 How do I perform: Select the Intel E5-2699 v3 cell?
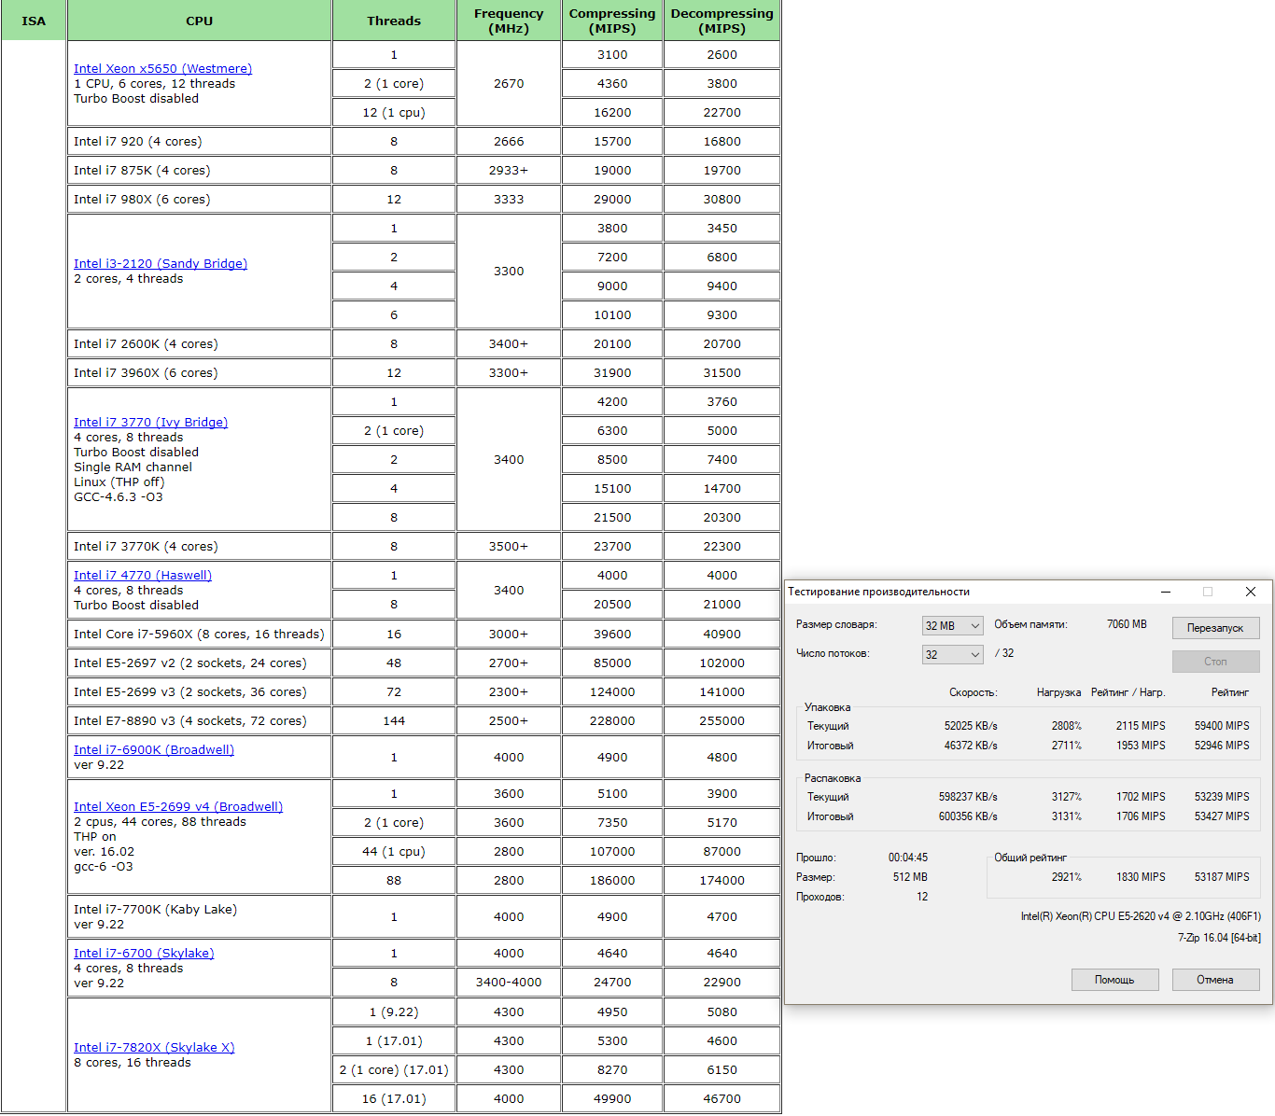(199, 691)
